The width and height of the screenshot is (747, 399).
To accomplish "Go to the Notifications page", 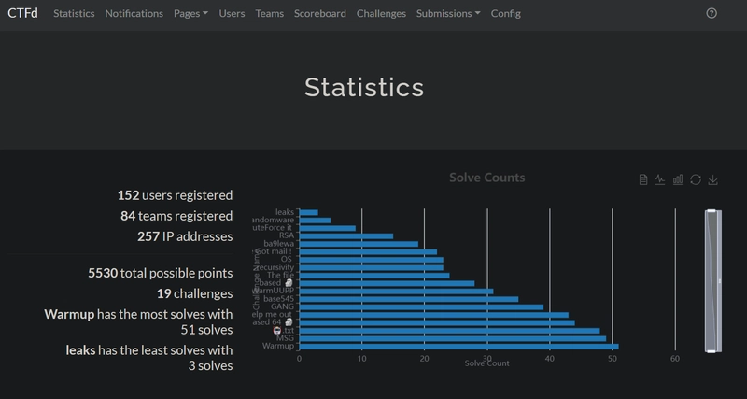I will pos(134,14).
